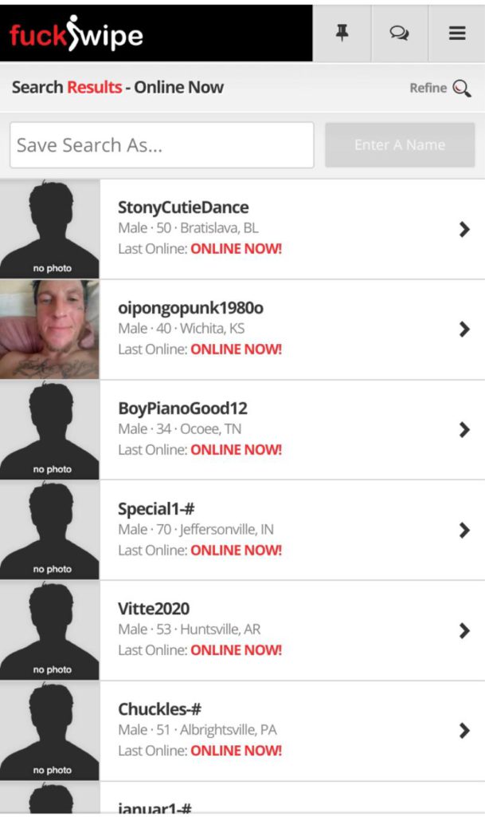Open the Special1-# username link
This screenshot has height=817, width=485.
[x=156, y=508]
